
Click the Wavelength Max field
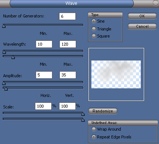coord(68,44)
